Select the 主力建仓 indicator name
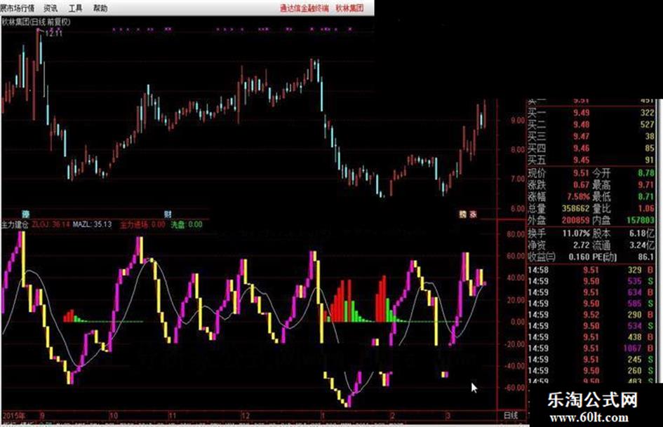This screenshot has height=427, width=663. [15, 224]
